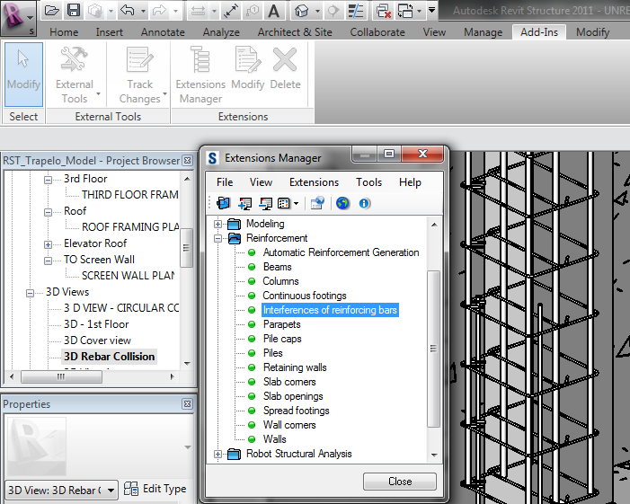The width and height of the screenshot is (630, 504).
Task: Switch to the Annotate ribbon tab
Action: click(163, 32)
